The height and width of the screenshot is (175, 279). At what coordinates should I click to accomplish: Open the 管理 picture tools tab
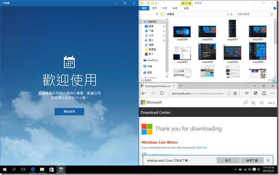coord(186,8)
